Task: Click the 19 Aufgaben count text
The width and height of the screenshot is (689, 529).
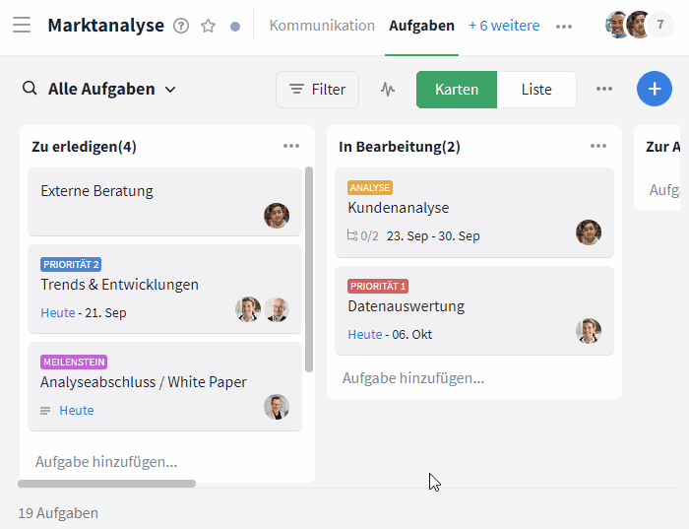Action: tap(58, 513)
